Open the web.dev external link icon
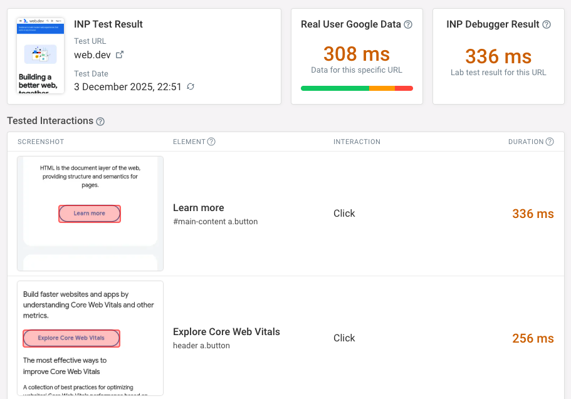The image size is (571, 399). pos(120,54)
